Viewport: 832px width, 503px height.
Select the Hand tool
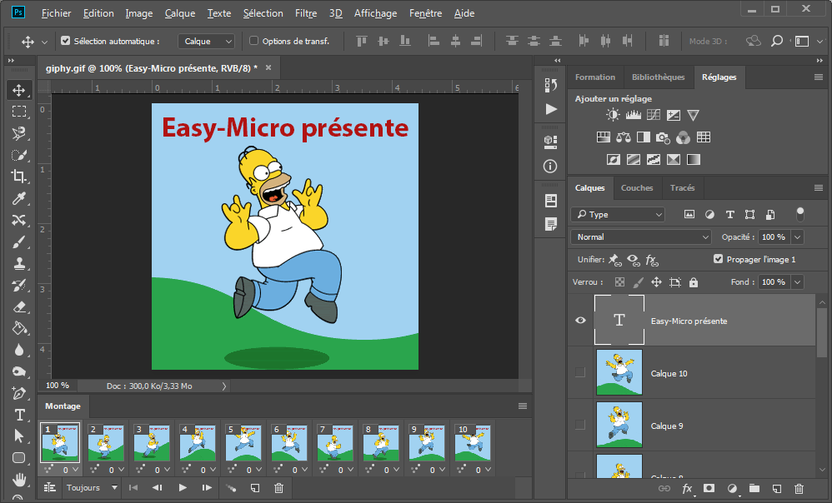19,480
